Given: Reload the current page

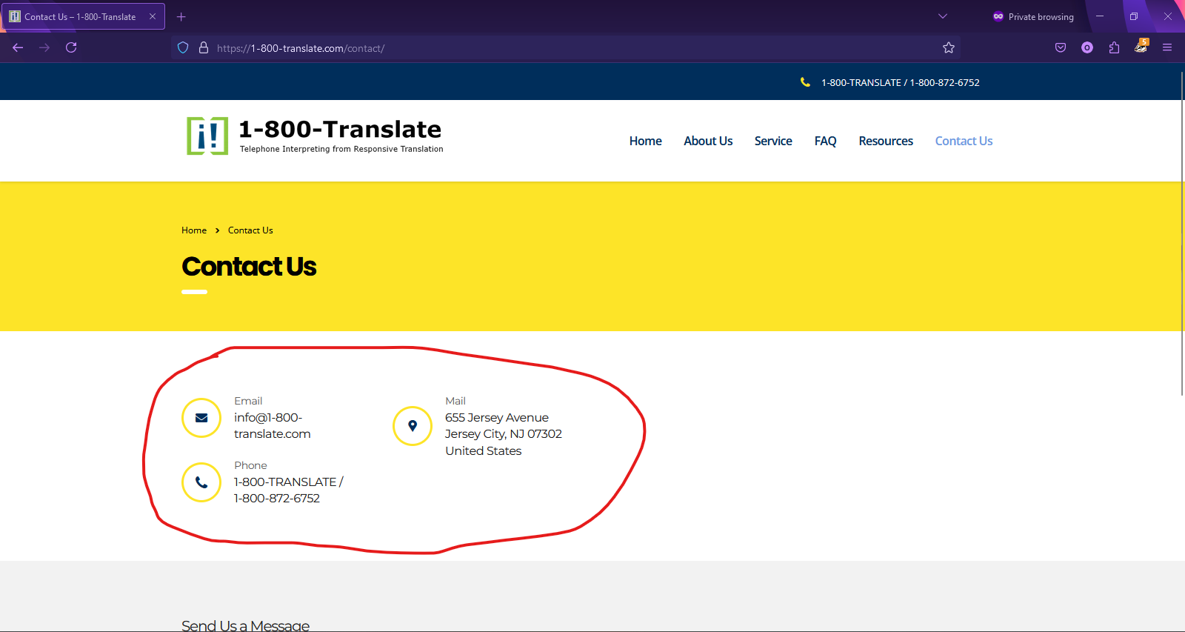Looking at the screenshot, I should click(x=71, y=47).
